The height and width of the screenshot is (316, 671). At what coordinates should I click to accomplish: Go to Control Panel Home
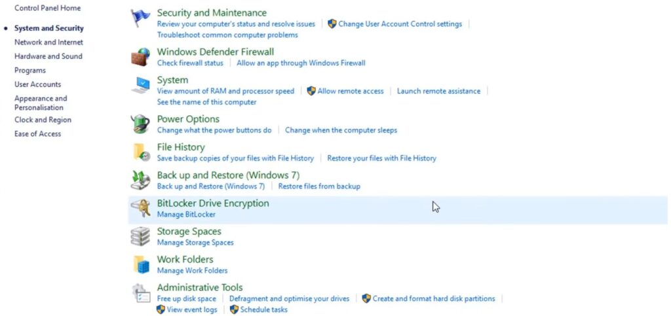click(47, 8)
